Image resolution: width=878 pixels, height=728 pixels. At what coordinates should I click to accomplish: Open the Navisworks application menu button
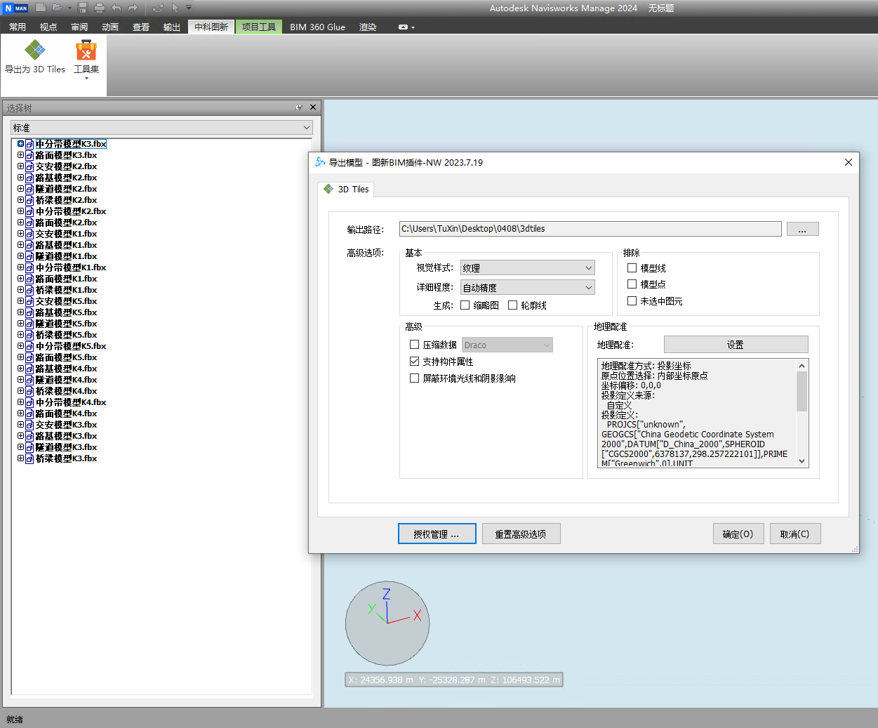point(15,8)
